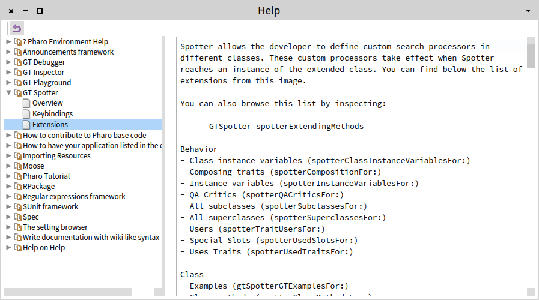Click the content pane vertical scrollbar thumb

(531, 56)
